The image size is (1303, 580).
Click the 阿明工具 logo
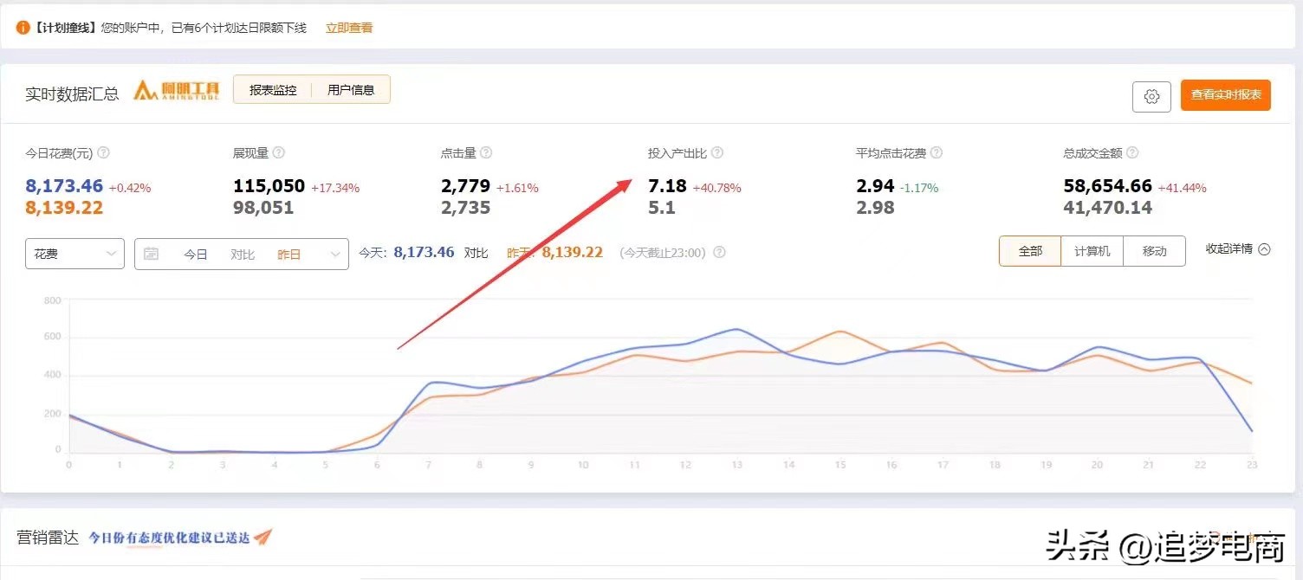[x=176, y=90]
